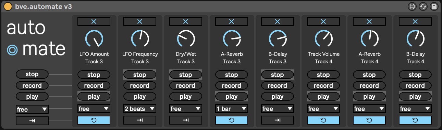This screenshot has width=442, height=130.
Task: Open the Dry/Wet free dropdown
Action: 186,109
